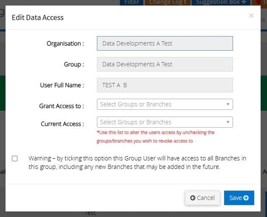Image resolution: width=267 pixels, height=217 pixels.
Task: Tick the all-Branches access warning checkbox
Action: 15,159
